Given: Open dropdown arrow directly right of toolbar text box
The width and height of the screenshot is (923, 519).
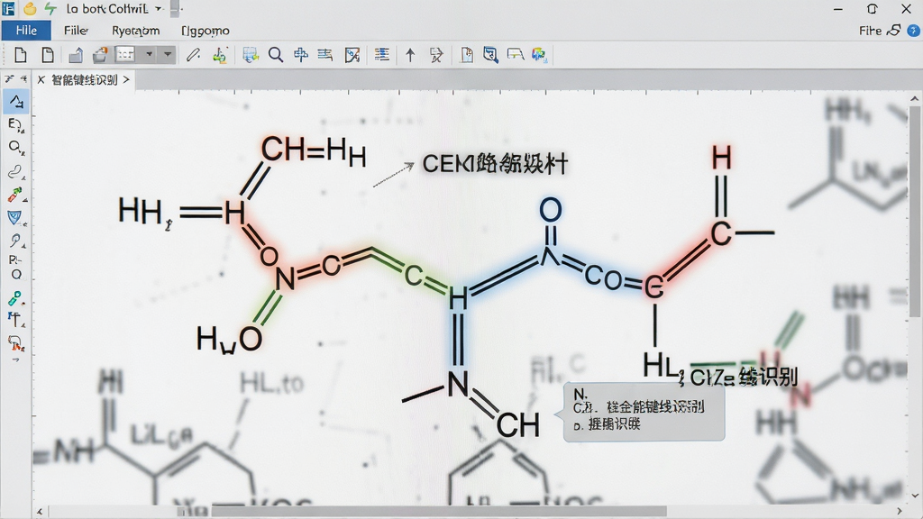Looking at the screenshot, I should tap(149, 55).
